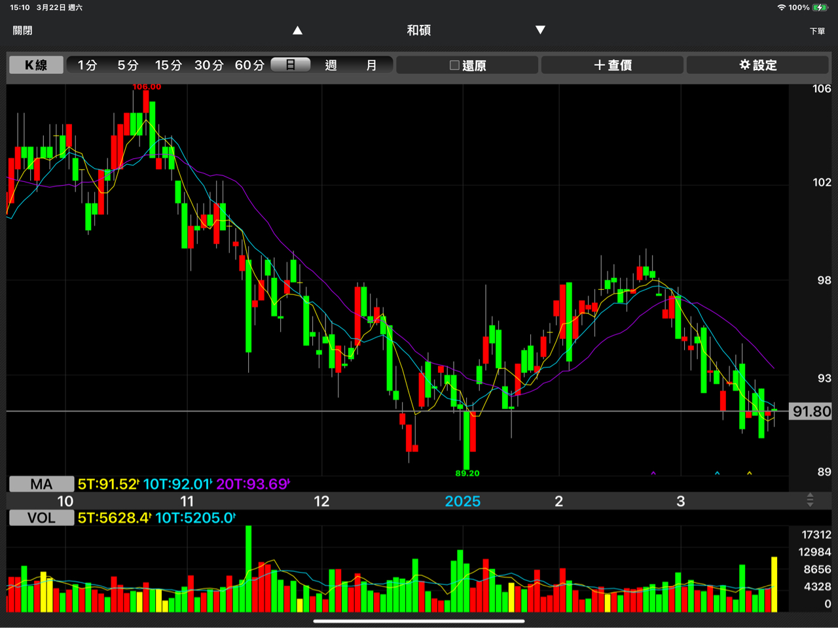Viewport: 838px width, 628px height.
Task: Select the 5分 timeframe tab
Action: click(x=128, y=65)
